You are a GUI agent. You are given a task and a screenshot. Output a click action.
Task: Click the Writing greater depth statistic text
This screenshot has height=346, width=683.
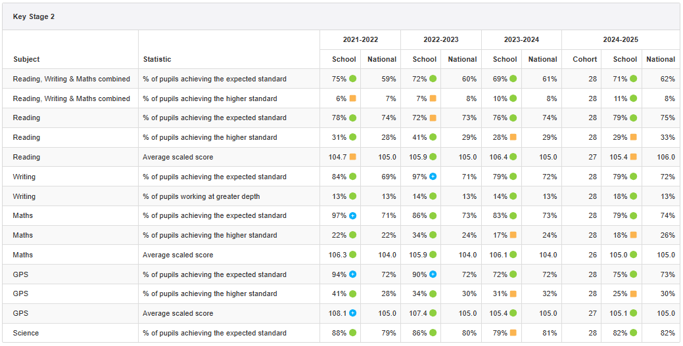(201, 196)
